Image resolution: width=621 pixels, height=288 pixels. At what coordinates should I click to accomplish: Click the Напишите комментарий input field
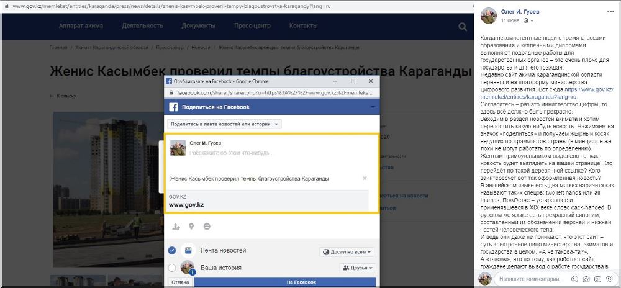[531, 279]
